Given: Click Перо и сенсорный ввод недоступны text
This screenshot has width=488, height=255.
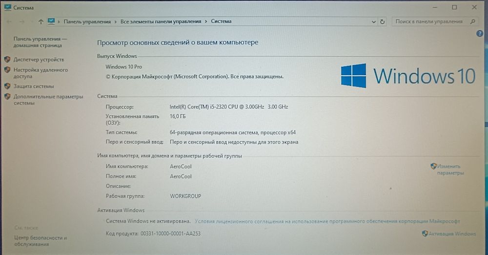Looking at the screenshot, I should pos(234,142).
